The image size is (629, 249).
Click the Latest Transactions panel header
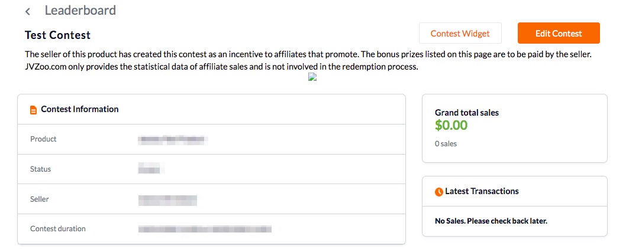click(515, 191)
